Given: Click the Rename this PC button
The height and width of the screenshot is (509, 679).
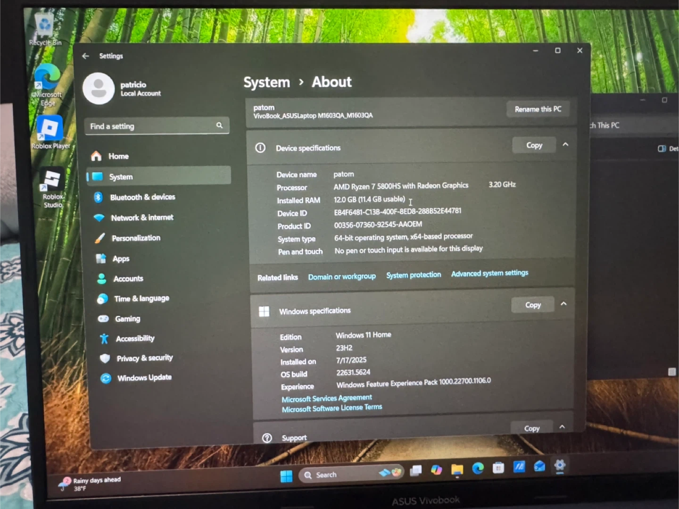Looking at the screenshot, I should 538,109.
